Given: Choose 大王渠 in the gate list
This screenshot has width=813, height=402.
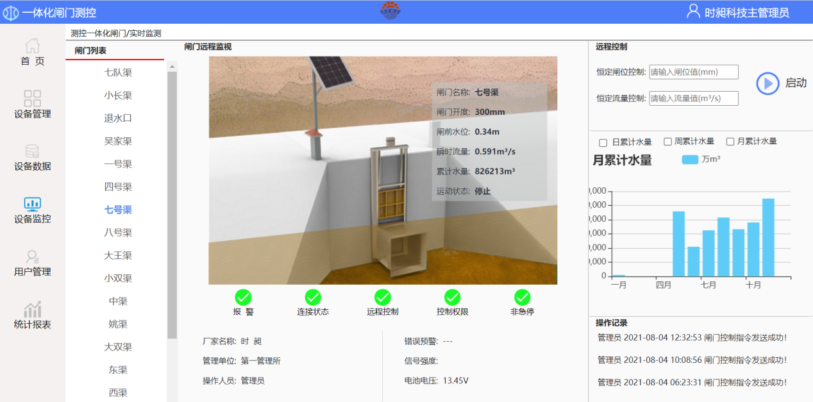Looking at the screenshot, I should point(118,255).
